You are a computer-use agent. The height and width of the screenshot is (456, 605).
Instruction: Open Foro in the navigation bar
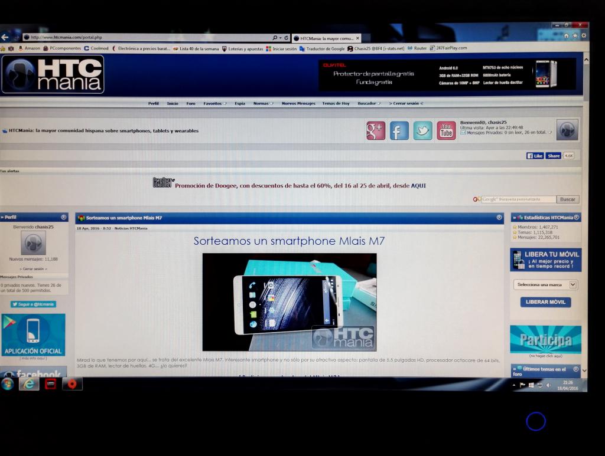click(x=191, y=103)
